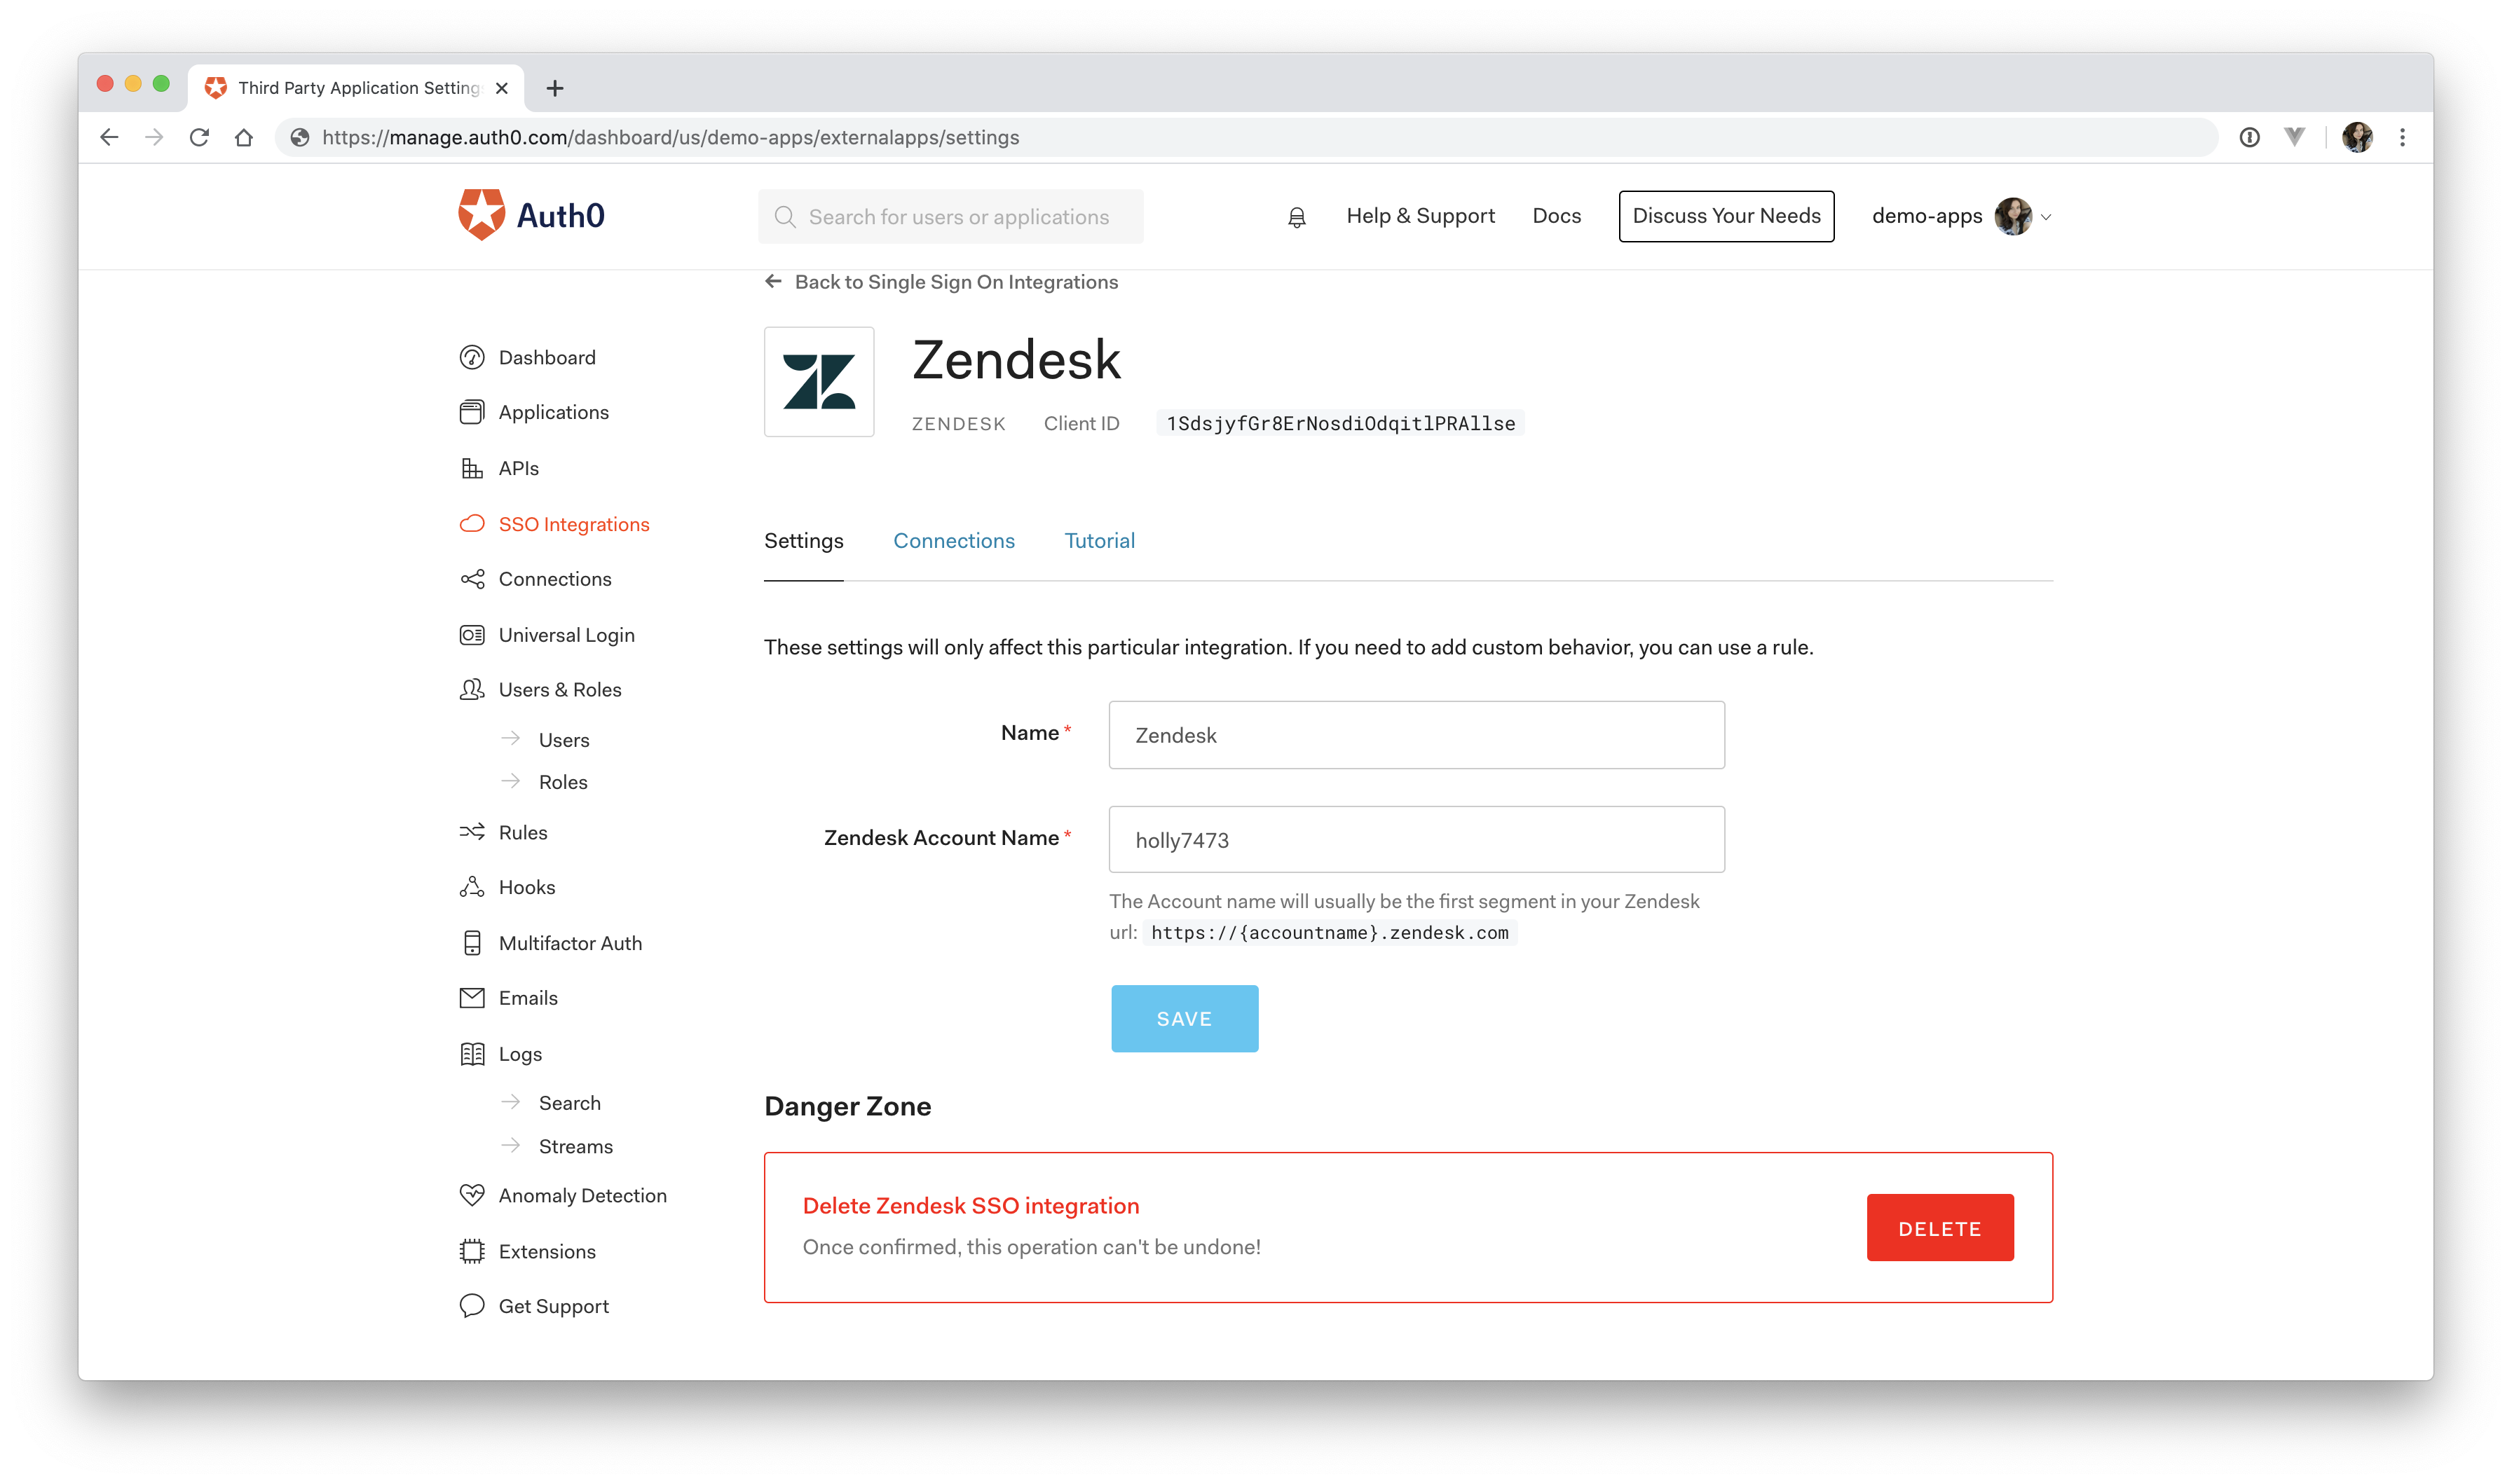
Task: Navigate to Applications section
Action: [x=553, y=411]
